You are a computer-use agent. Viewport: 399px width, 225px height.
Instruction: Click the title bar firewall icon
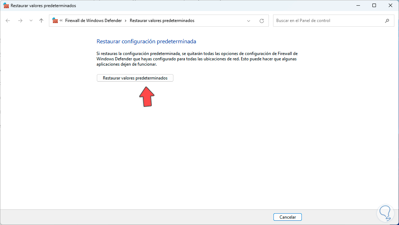(6, 5)
